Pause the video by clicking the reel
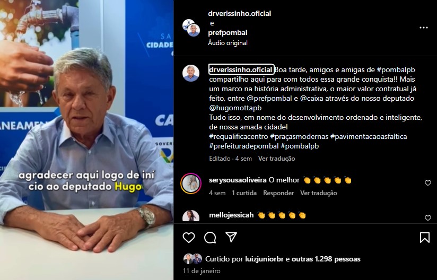The width and height of the screenshot is (437, 280). (86, 140)
